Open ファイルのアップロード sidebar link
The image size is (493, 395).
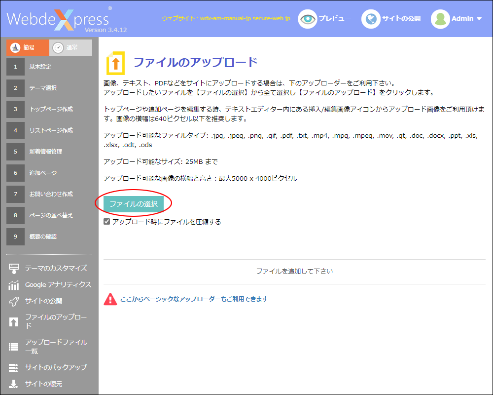click(x=56, y=321)
